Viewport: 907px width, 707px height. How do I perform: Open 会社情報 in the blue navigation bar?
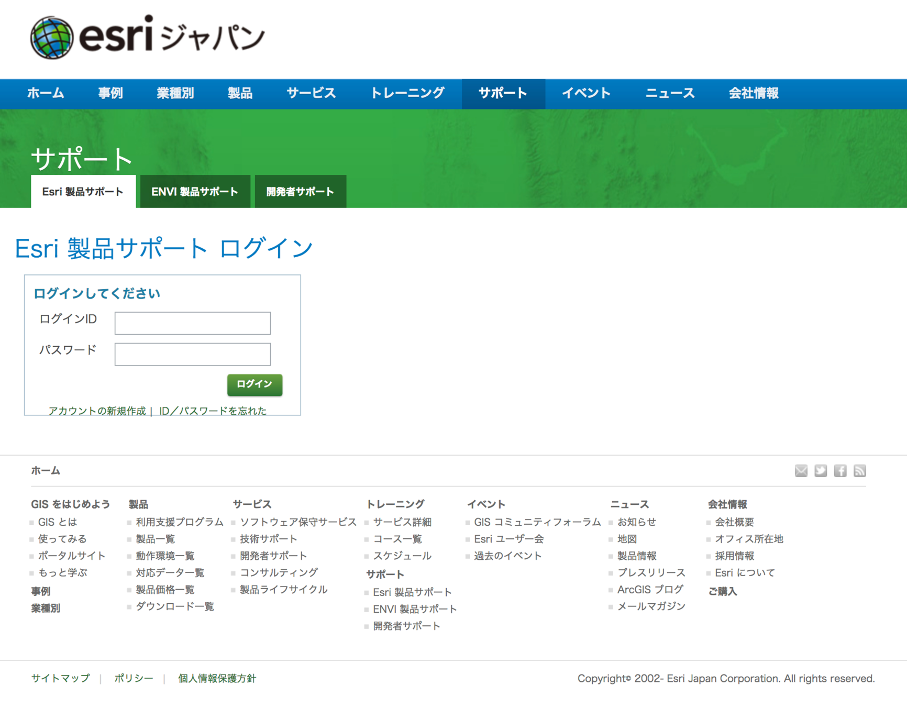(x=754, y=93)
